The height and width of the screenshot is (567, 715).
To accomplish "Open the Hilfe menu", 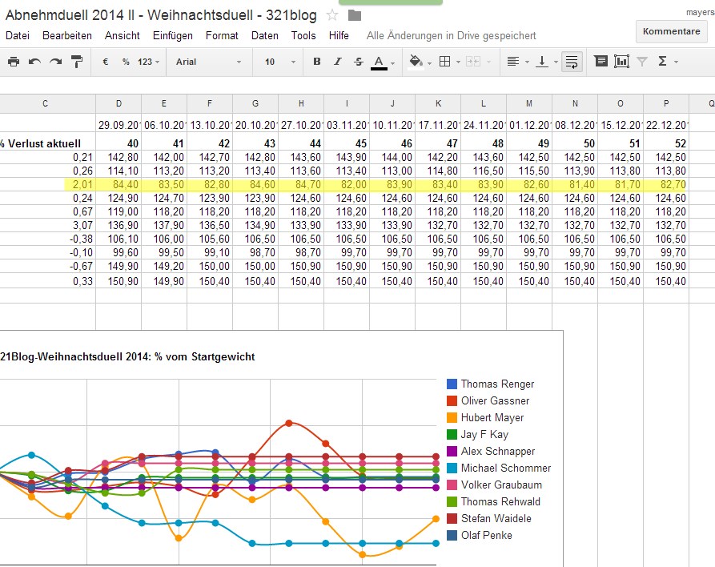I will 339,35.
